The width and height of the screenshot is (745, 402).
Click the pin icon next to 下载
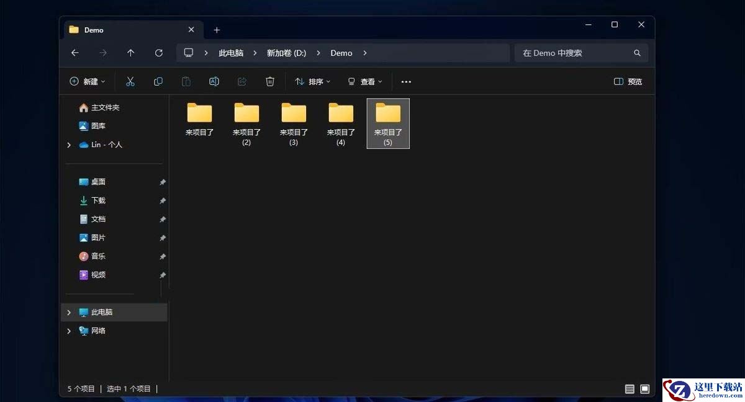163,201
